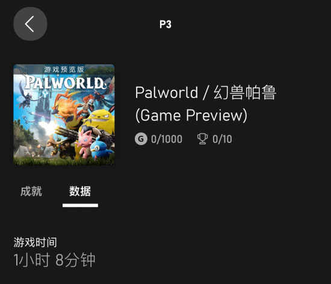
Task: Click the PALWORLD logo on the cover art
Action: [x=65, y=82]
